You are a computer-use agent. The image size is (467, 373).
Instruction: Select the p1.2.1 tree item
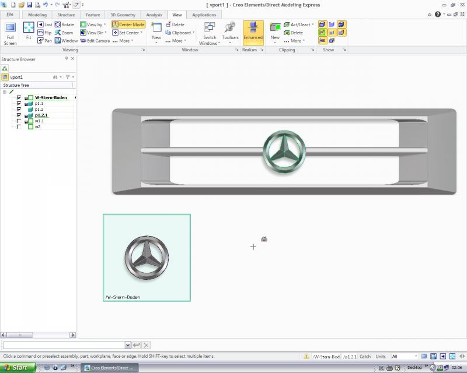(41, 115)
